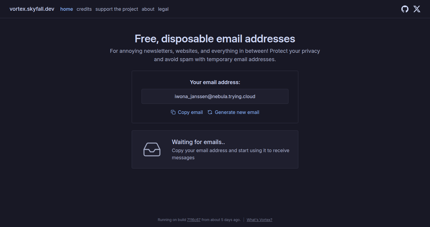Viewport: 430px width, 227px height.
Task: Click the Your email address label
Action: pos(215,82)
